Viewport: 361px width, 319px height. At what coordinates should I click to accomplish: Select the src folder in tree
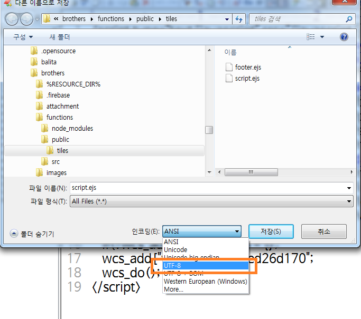50,162
